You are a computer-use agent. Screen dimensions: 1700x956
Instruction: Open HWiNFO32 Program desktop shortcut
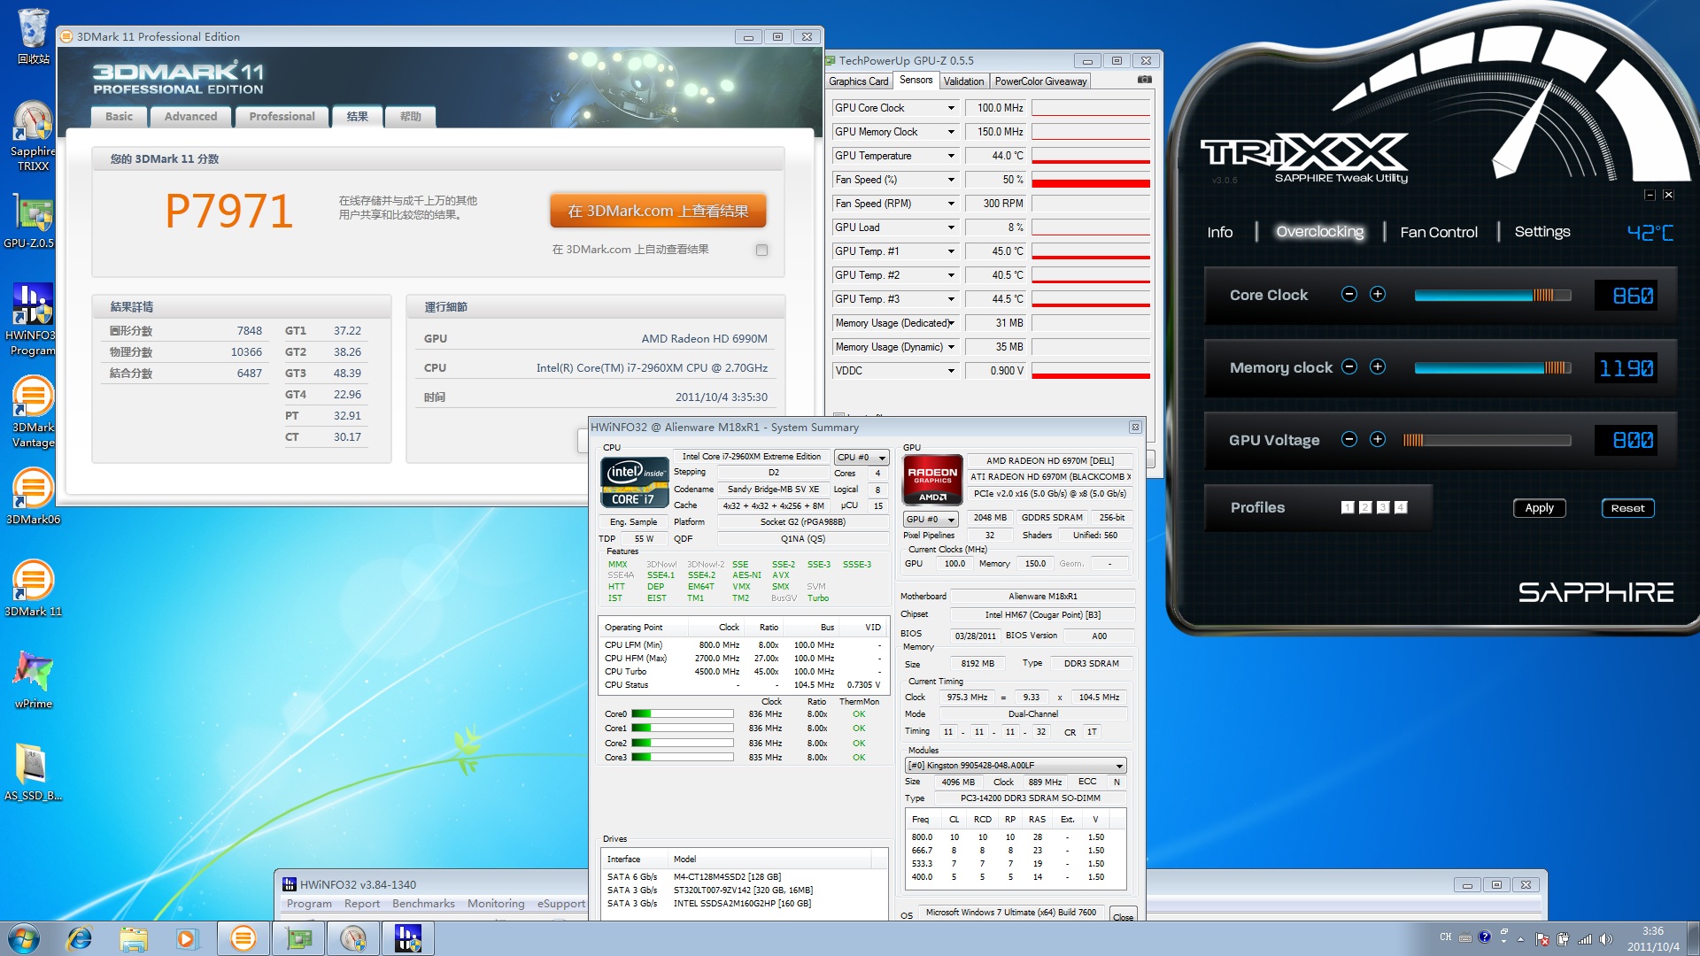click(33, 320)
